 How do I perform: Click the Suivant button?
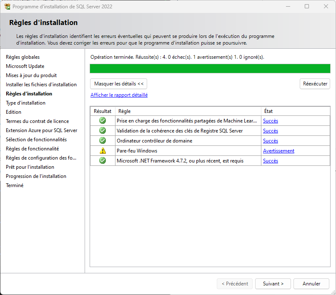(x=273, y=284)
